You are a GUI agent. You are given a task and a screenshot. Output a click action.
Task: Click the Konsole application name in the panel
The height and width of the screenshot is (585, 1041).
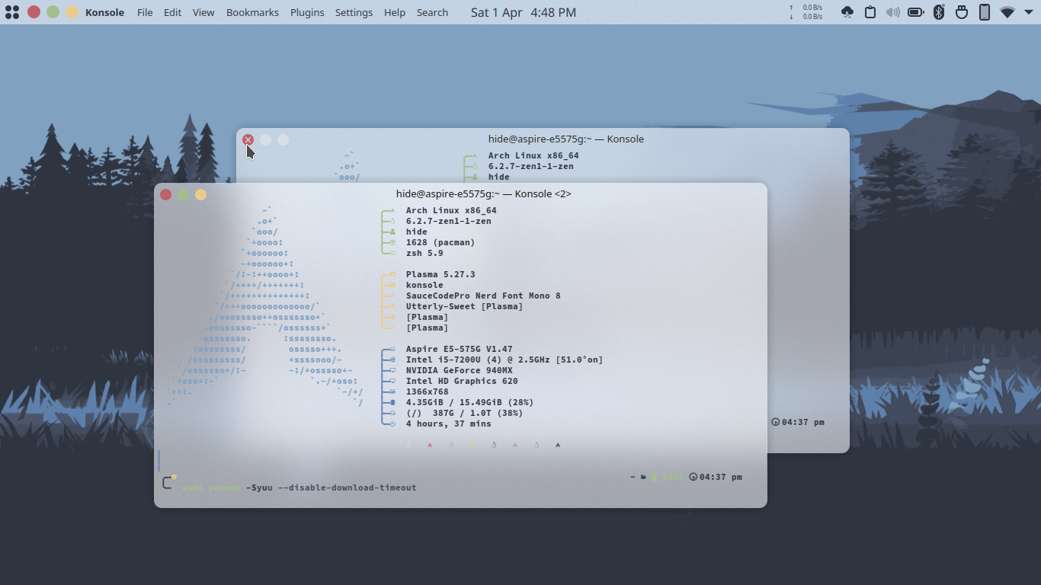point(105,12)
